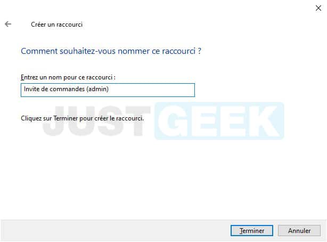This screenshot has width=327, height=242.
Task: Click the gray JUST watermark letters
Action: [x=96, y=121]
